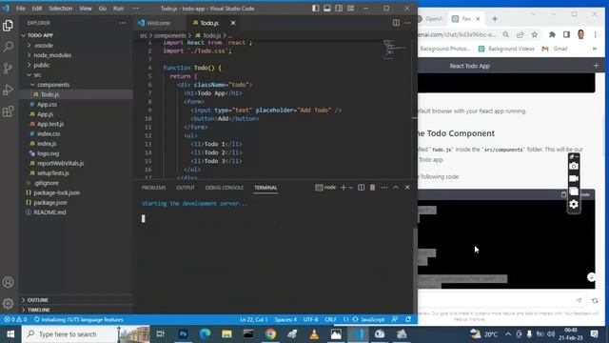Kill the terminal with trash icon
The height and width of the screenshot is (343, 609).
[x=372, y=188]
